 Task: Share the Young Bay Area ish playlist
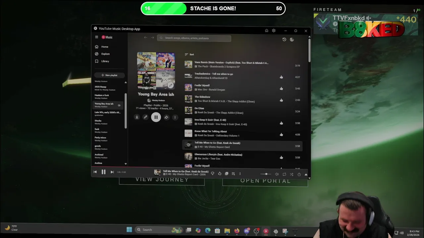click(166, 117)
